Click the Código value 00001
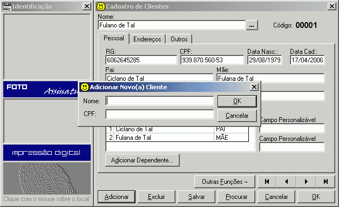The width and height of the screenshot is (339, 207). (x=306, y=25)
